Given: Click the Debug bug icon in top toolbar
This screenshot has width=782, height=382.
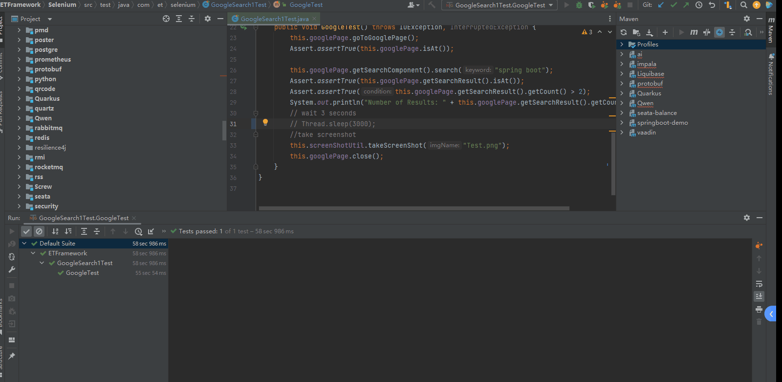Looking at the screenshot, I should click(x=579, y=5).
